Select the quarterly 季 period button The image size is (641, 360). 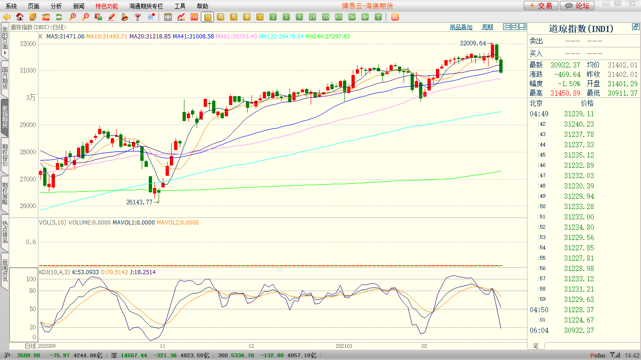pyautogui.click(x=247, y=17)
